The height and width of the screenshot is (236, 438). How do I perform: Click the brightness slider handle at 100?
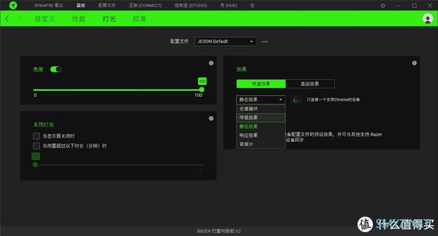[x=202, y=90]
